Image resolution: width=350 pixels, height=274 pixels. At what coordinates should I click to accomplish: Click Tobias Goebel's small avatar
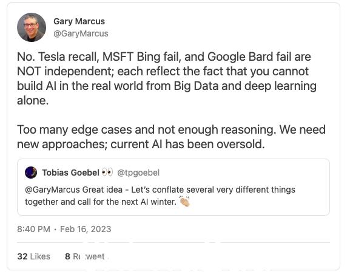[x=31, y=173]
